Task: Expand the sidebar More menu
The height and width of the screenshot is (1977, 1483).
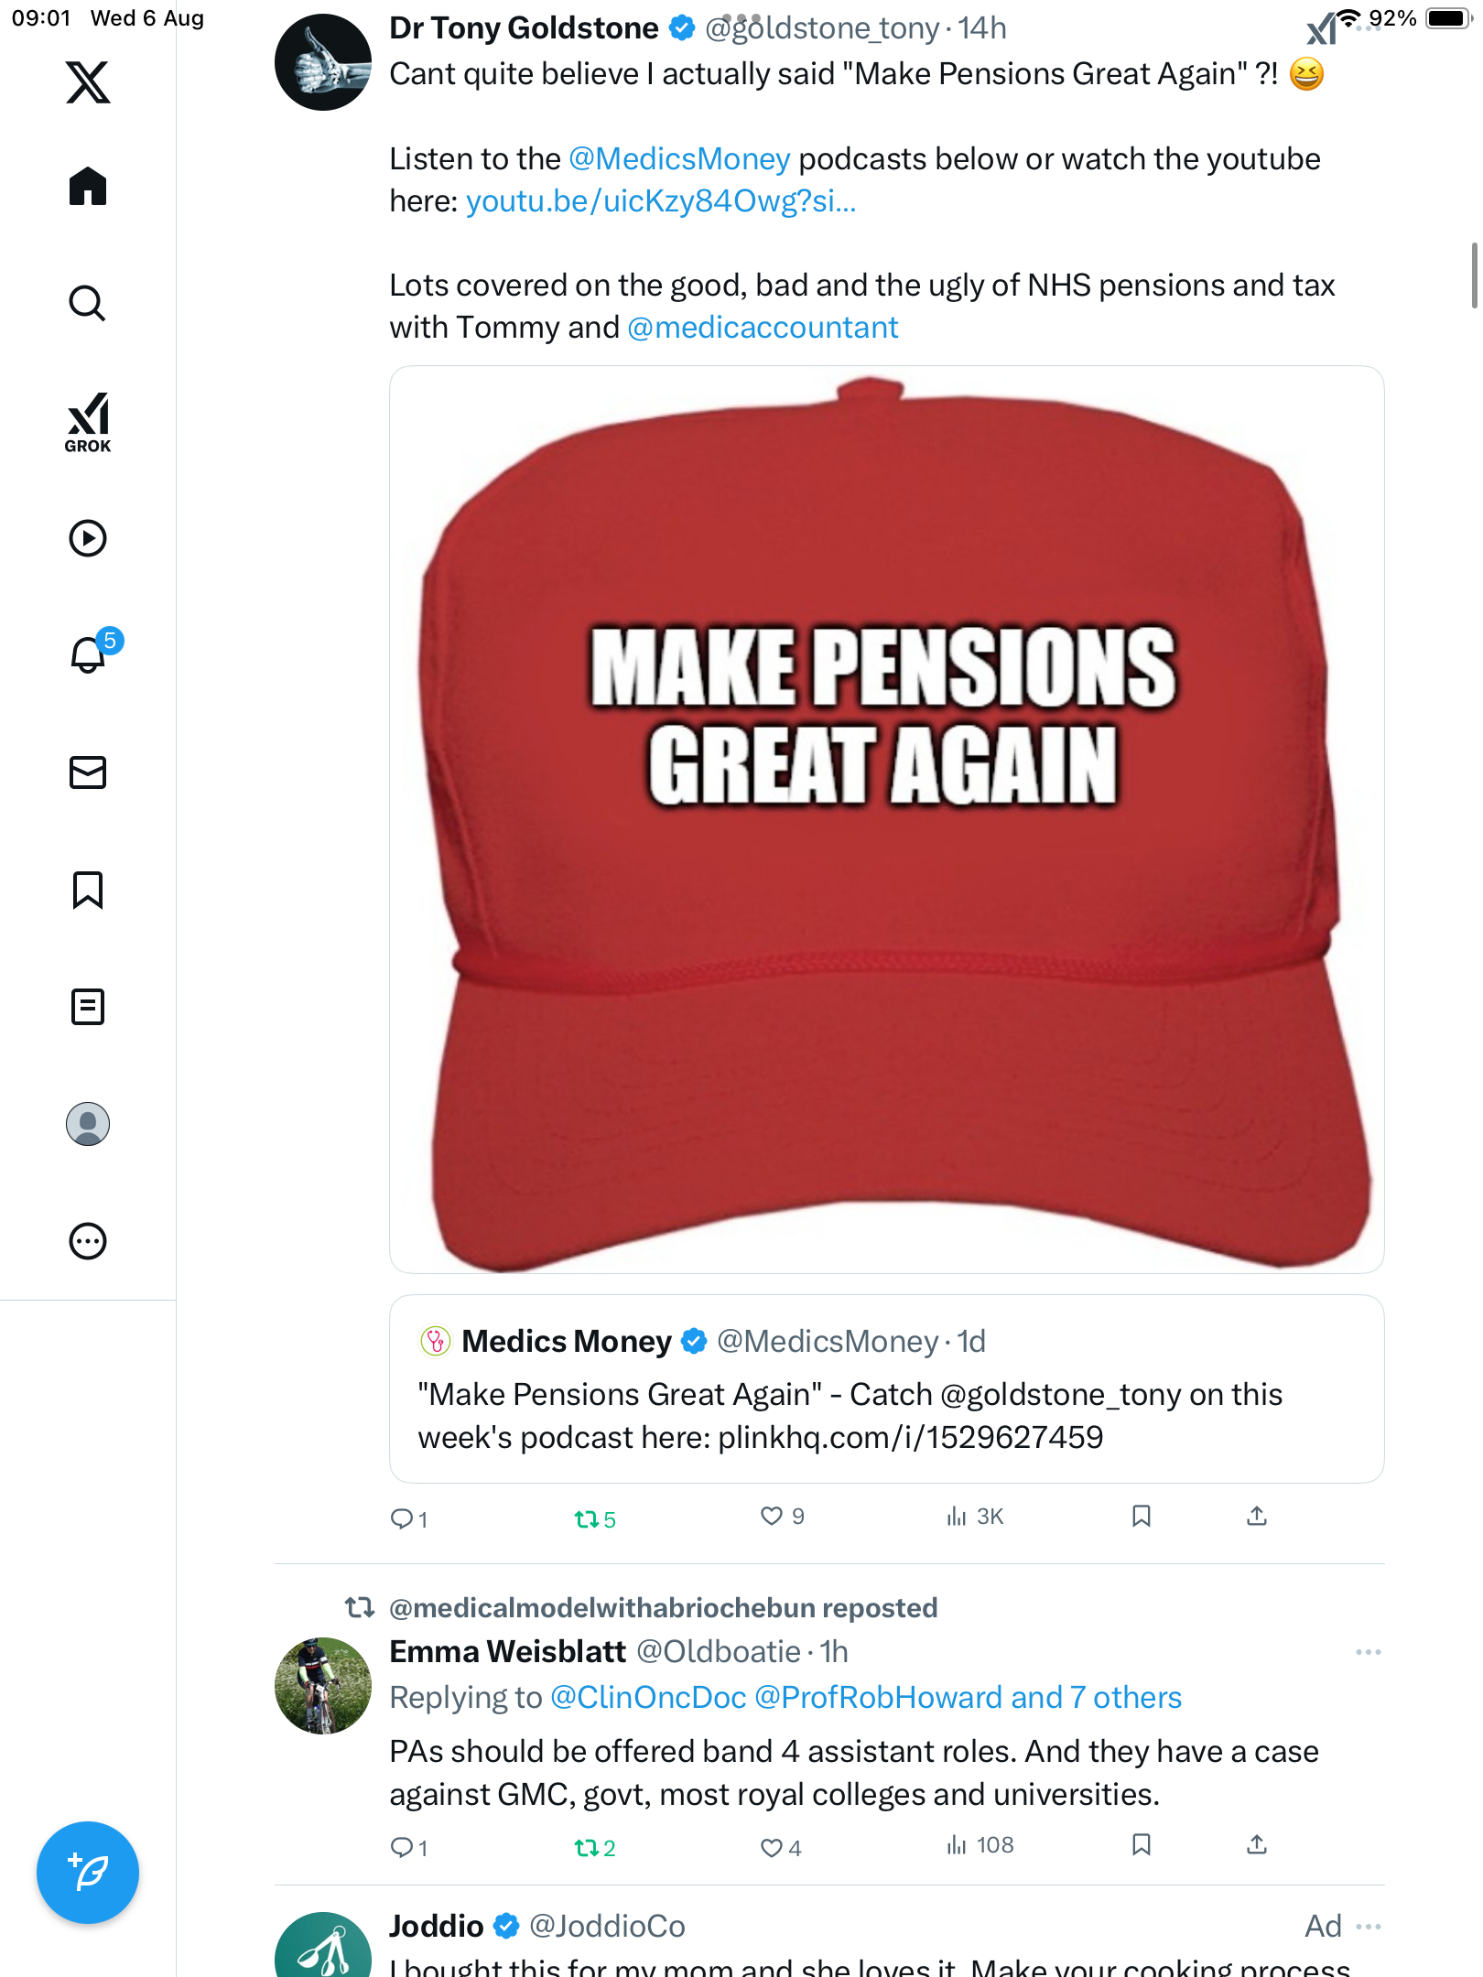Action: click(88, 1241)
